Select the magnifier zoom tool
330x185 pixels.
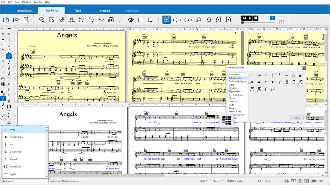click(x=199, y=20)
